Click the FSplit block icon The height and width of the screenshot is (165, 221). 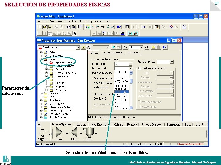74,132
